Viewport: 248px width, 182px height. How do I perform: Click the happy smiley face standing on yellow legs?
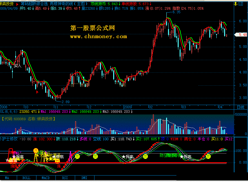pos(36,151)
